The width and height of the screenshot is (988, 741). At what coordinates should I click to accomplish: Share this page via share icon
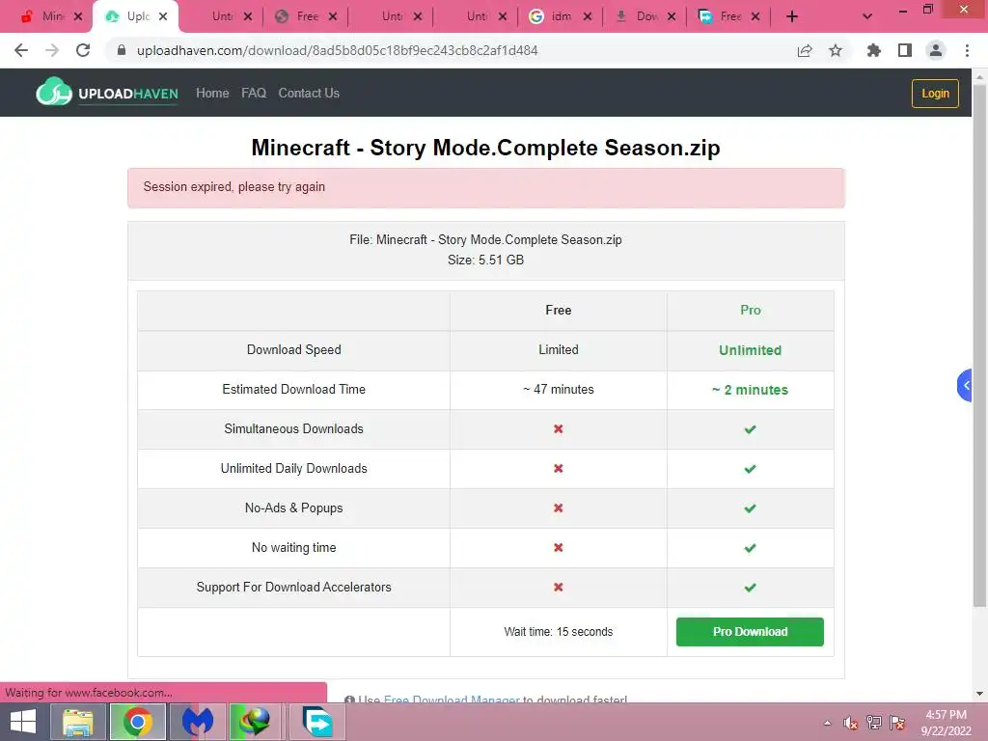click(x=805, y=50)
